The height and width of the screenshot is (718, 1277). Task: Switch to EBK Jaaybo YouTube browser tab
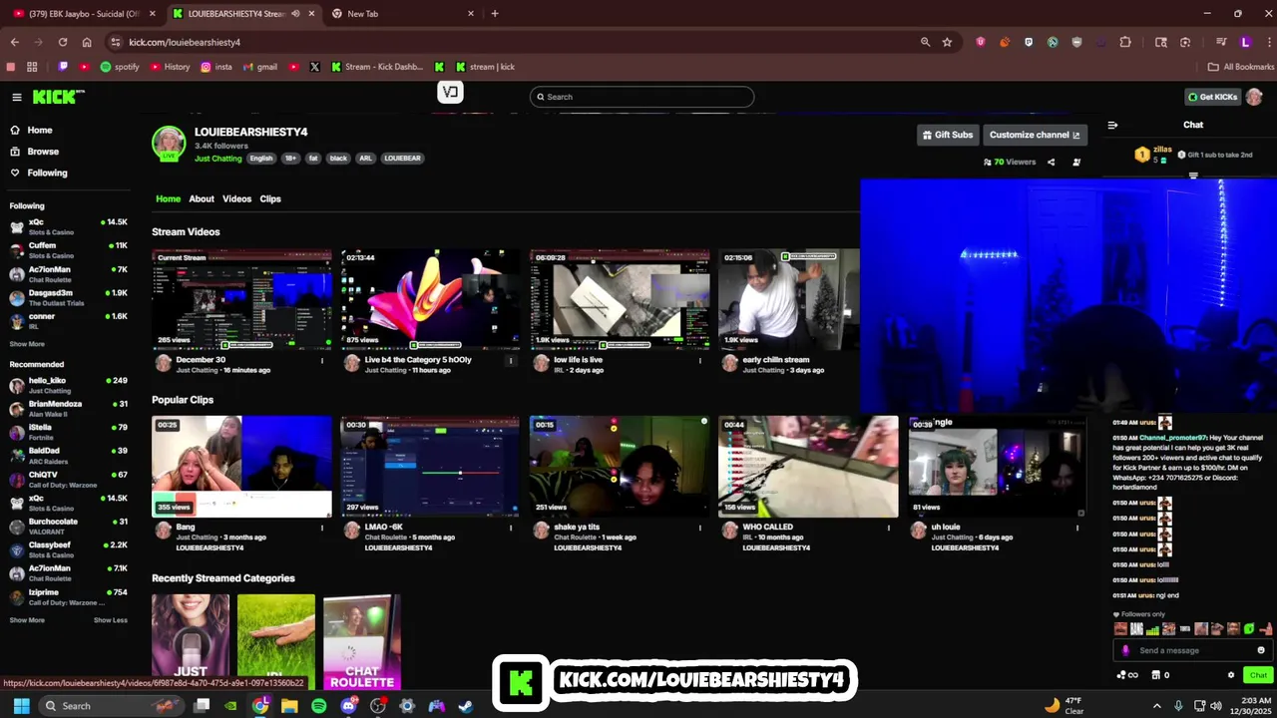pos(84,14)
